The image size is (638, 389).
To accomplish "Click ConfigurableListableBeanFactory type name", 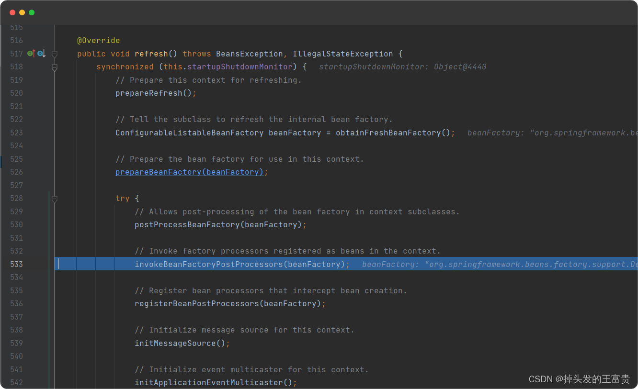I will click(x=190, y=133).
